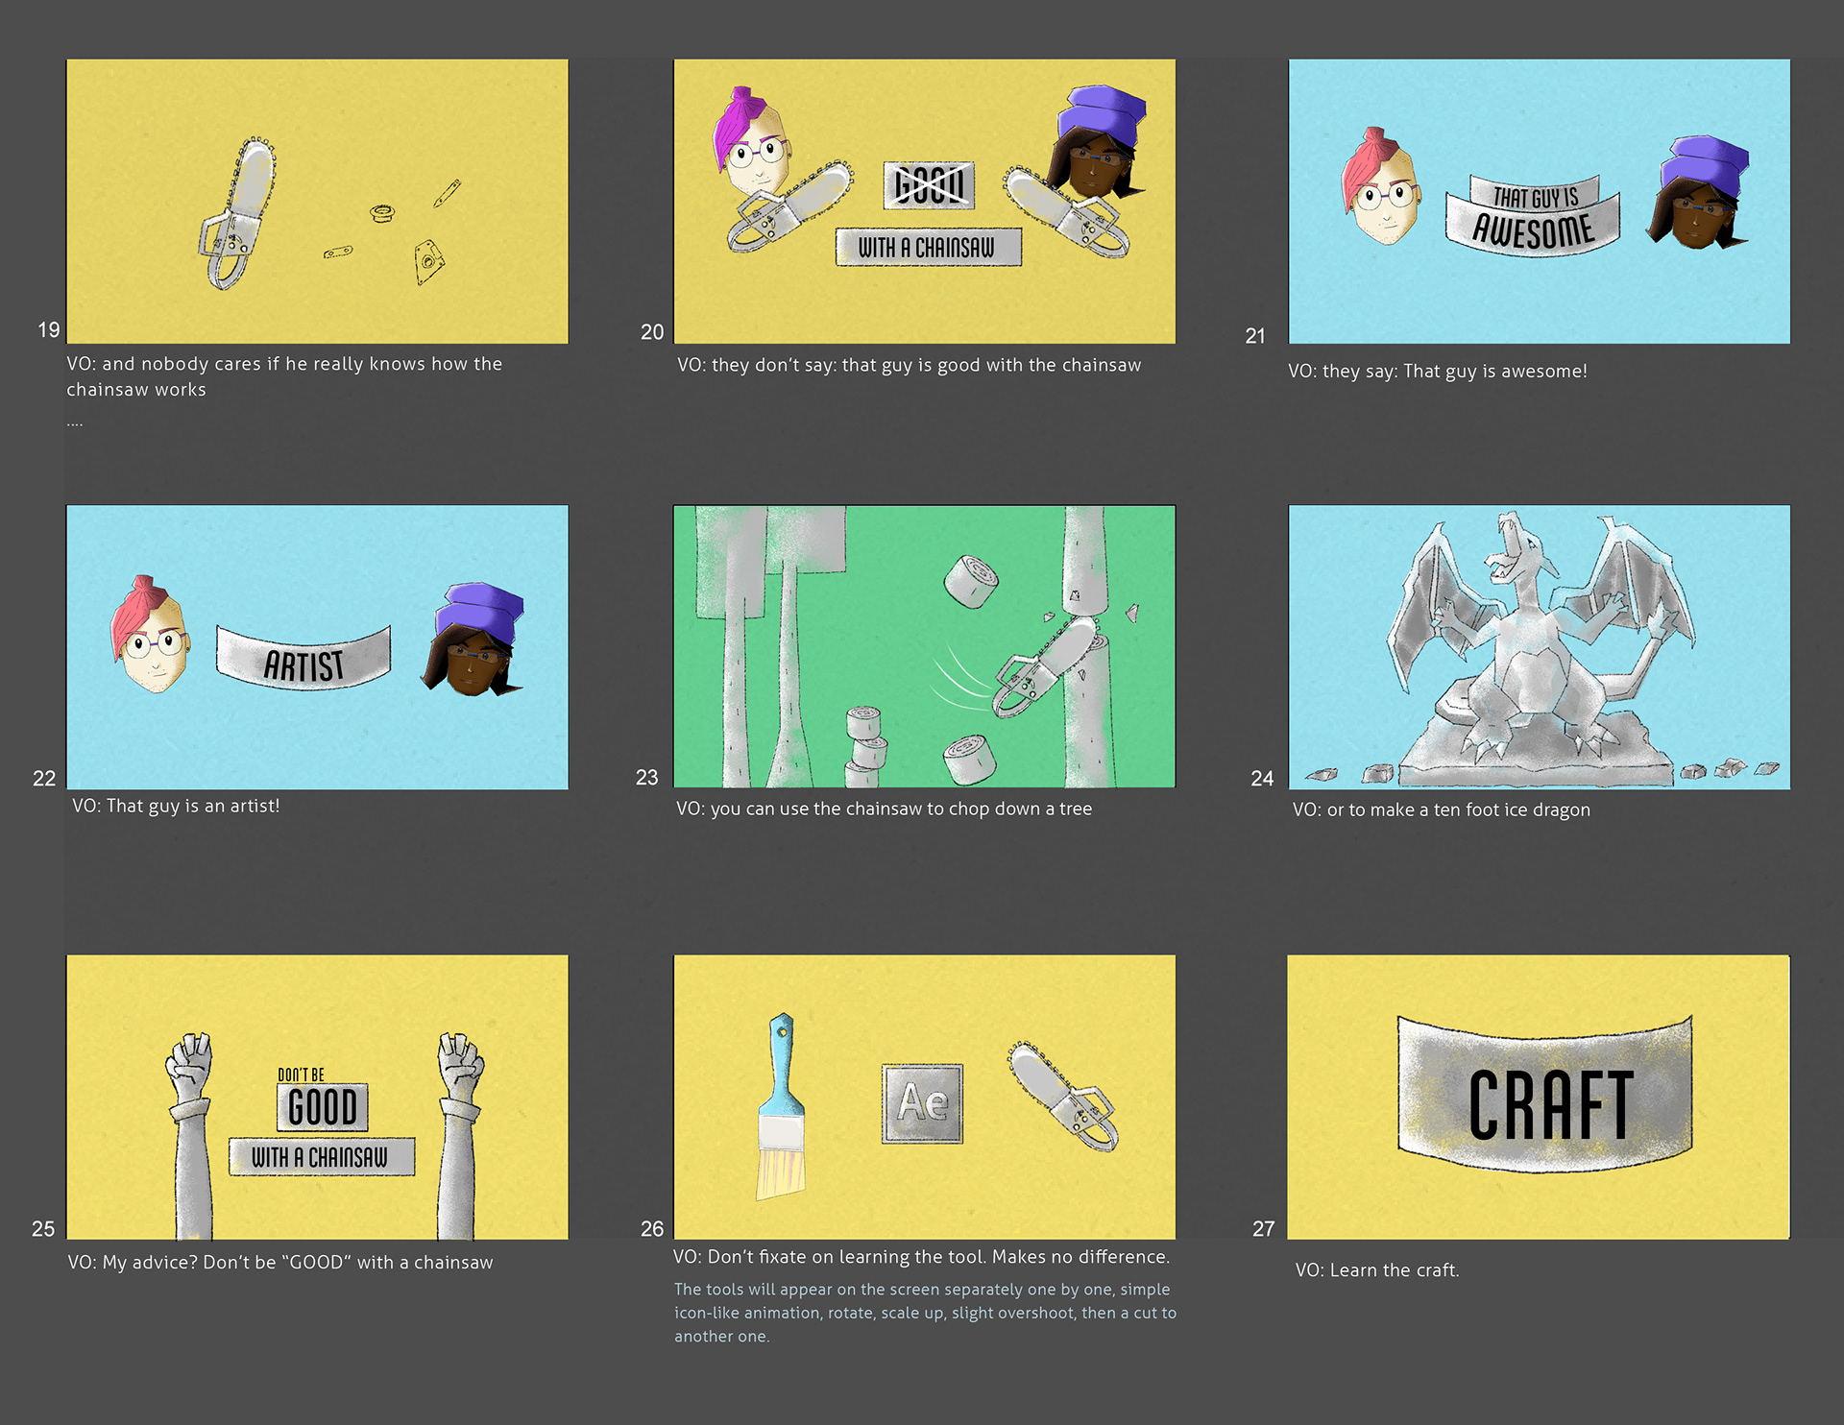This screenshot has height=1425, width=1844.
Task: Click frame number 23 label
Action: tap(647, 778)
